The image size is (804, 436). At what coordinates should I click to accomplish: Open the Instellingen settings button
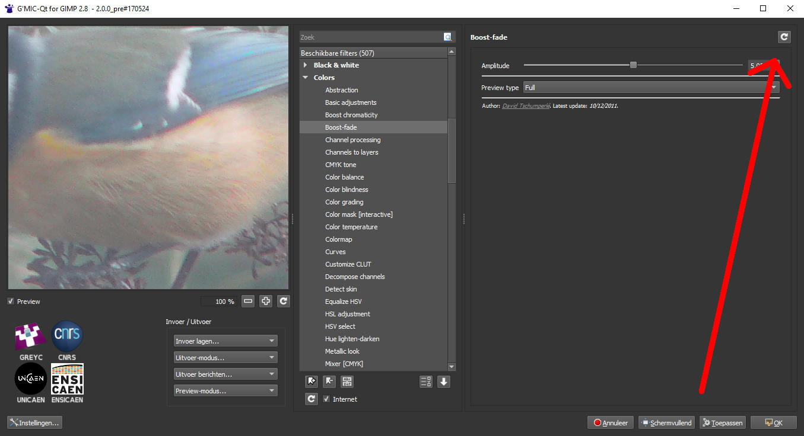(x=34, y=422)
